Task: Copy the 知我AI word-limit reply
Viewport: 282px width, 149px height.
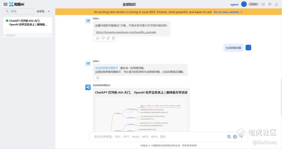Action: point(108,38)
